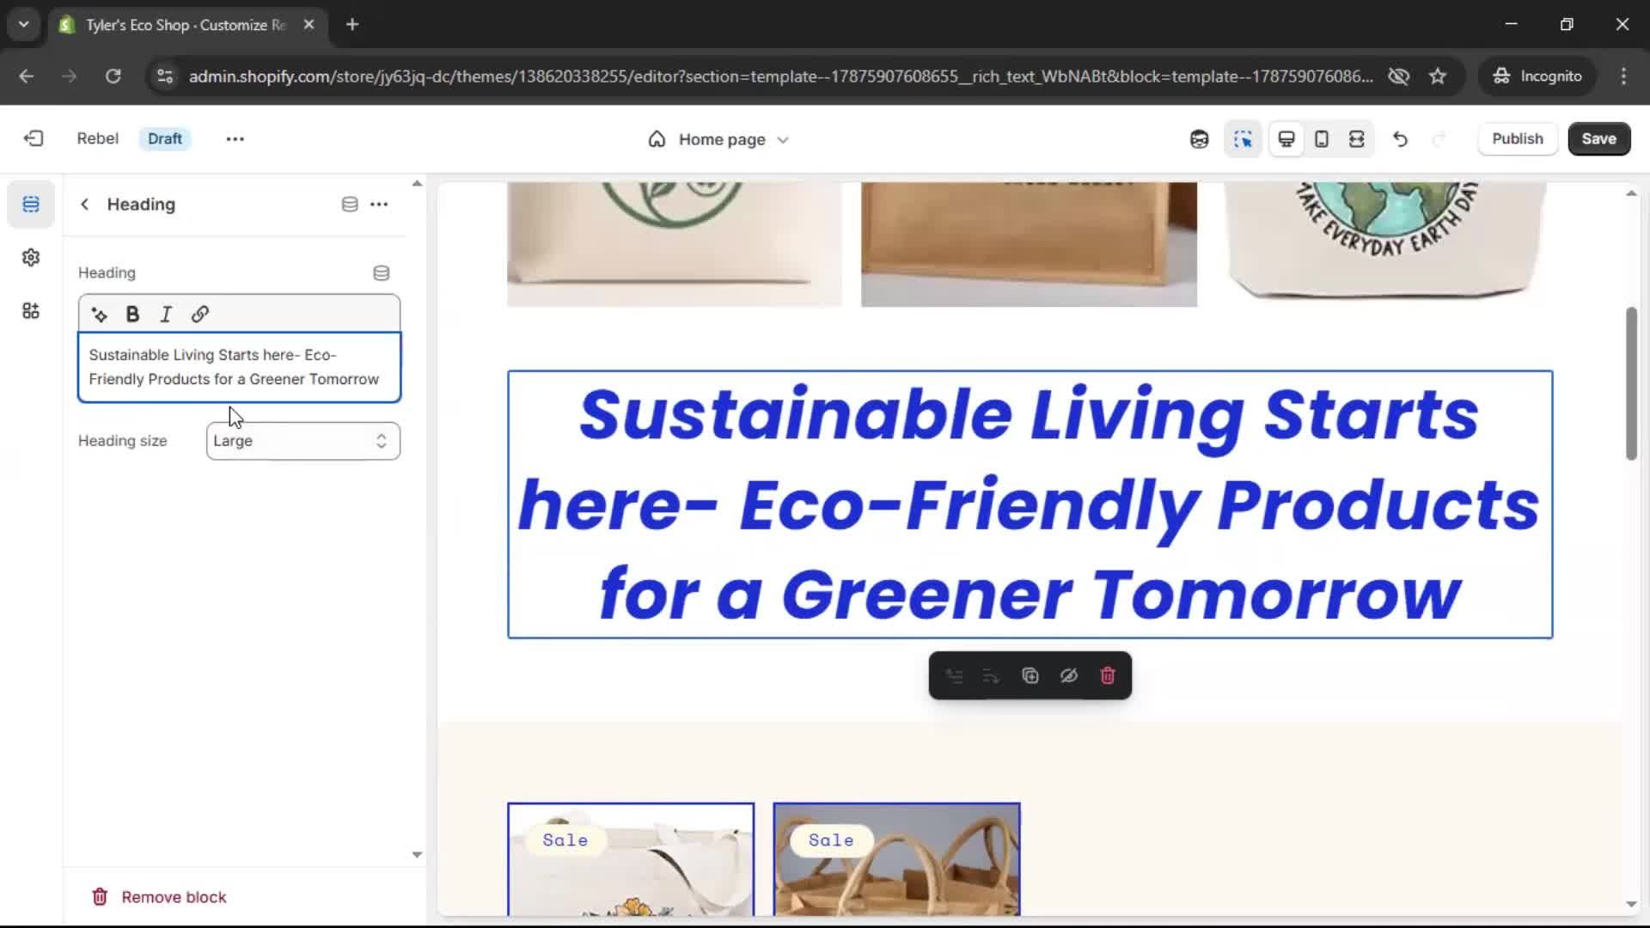Delete block using red trash icon
1650x928 pixels.
pyautogui.click(x=1107, y=676)
